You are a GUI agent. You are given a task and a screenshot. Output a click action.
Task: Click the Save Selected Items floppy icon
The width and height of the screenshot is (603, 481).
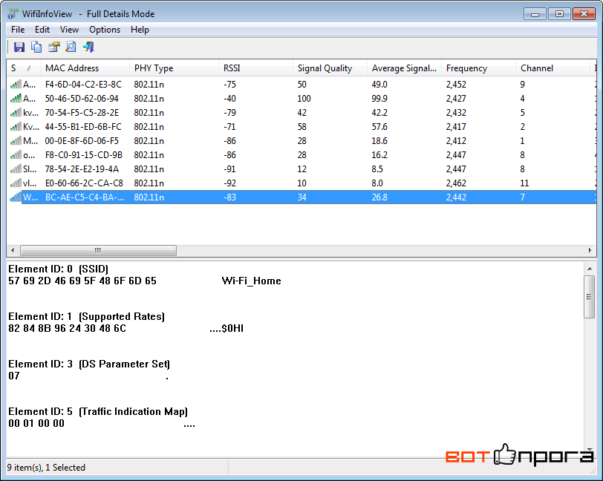(x=19, y=47)
